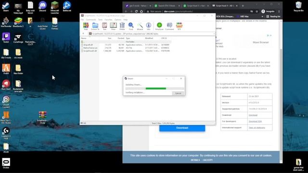Open the Riot Client desktop shortcut
308x173 pixels.
click(6, 85)
